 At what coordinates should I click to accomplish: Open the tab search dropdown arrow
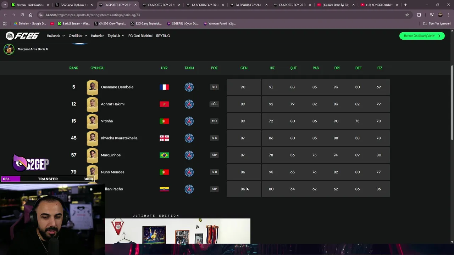coord(5,5)
